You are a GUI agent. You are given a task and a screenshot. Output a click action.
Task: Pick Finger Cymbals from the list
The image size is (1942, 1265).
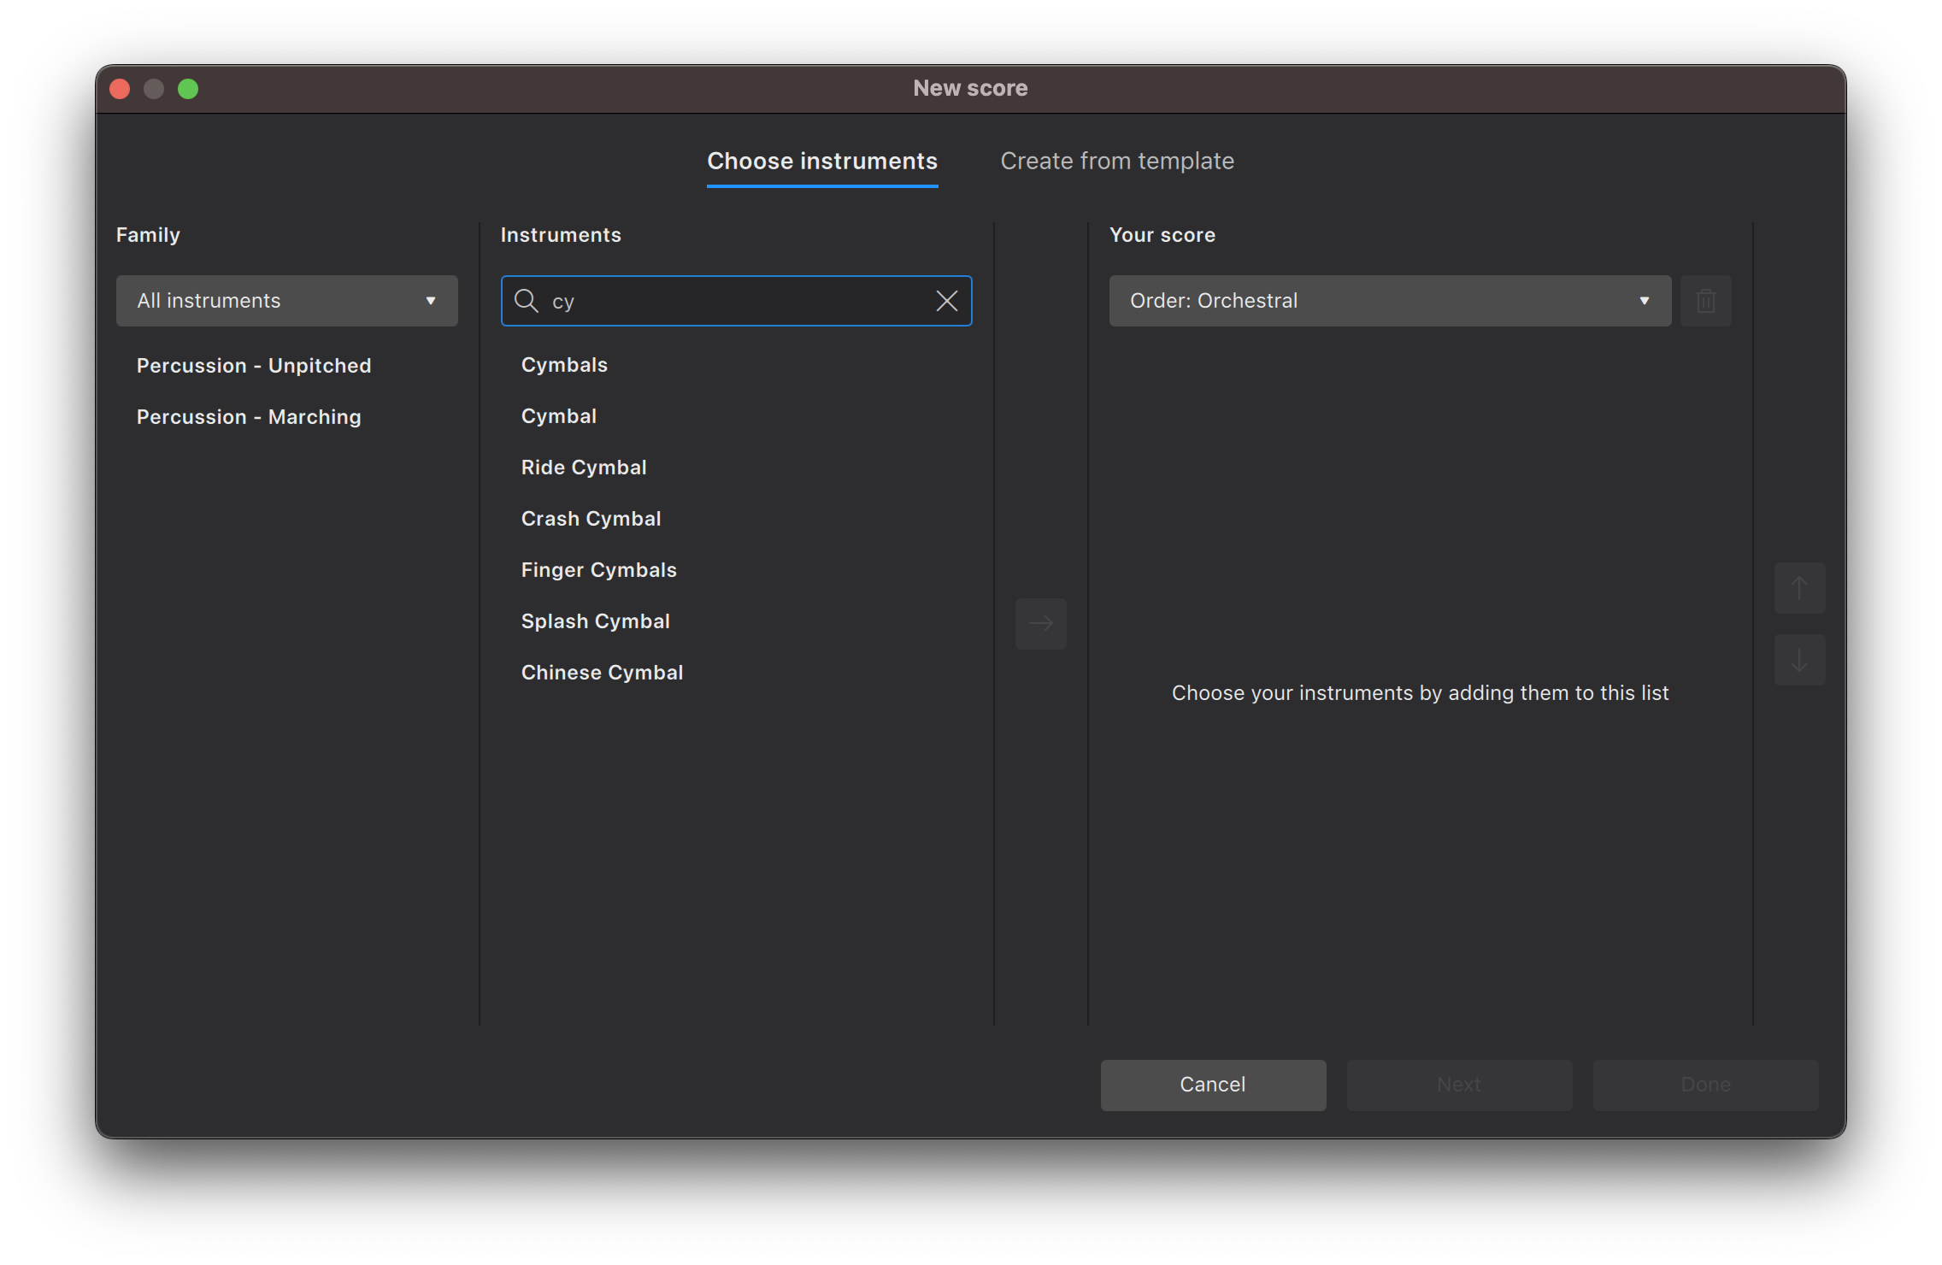pos(598,570)
